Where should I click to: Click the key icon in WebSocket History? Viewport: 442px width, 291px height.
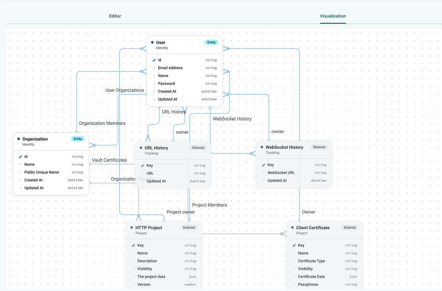pyautogui.click(x=264, y=165)
